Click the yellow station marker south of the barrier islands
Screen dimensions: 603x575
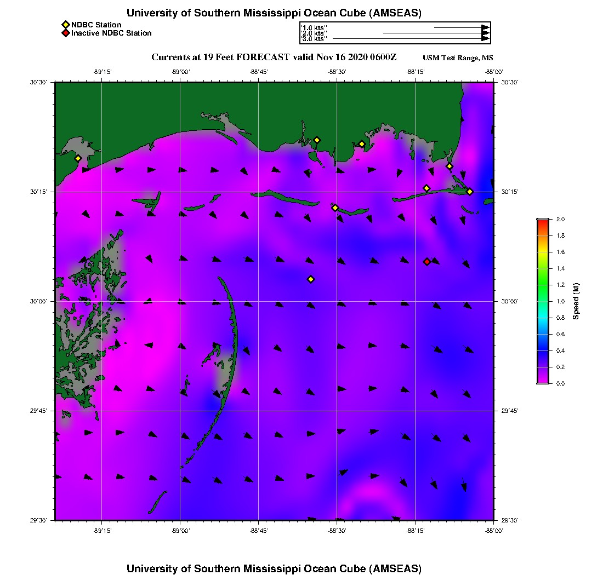(x=311, y=279)
